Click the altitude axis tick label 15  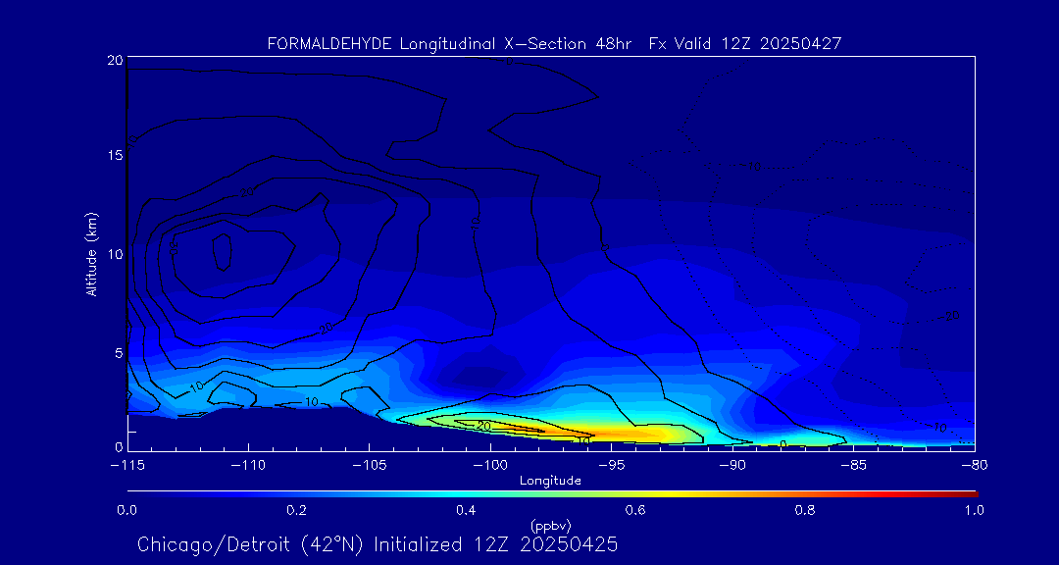pos(114,155)
